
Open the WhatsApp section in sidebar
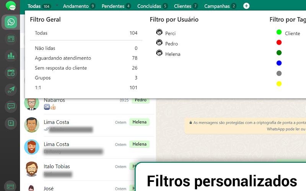coord(11,22)
